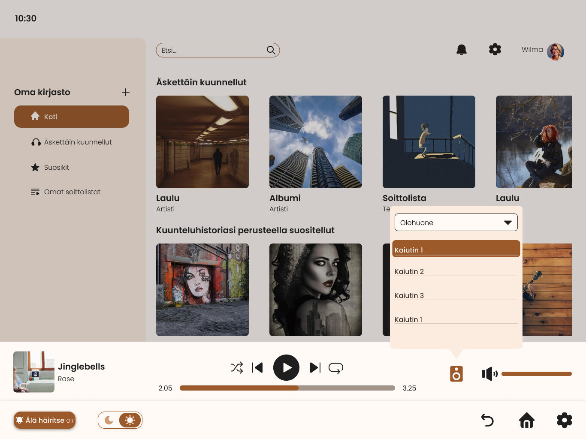Select highlighted Kaiutin 1 speaker

click(x=456, y=249)
